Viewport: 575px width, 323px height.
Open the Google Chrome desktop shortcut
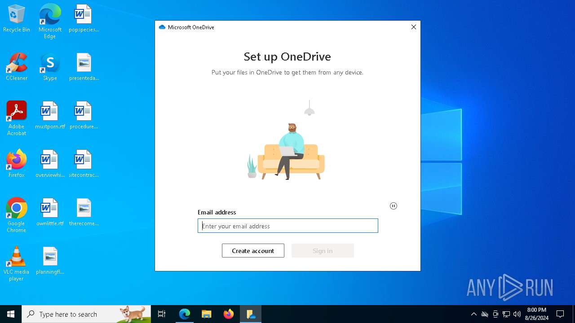pos(17,215)
